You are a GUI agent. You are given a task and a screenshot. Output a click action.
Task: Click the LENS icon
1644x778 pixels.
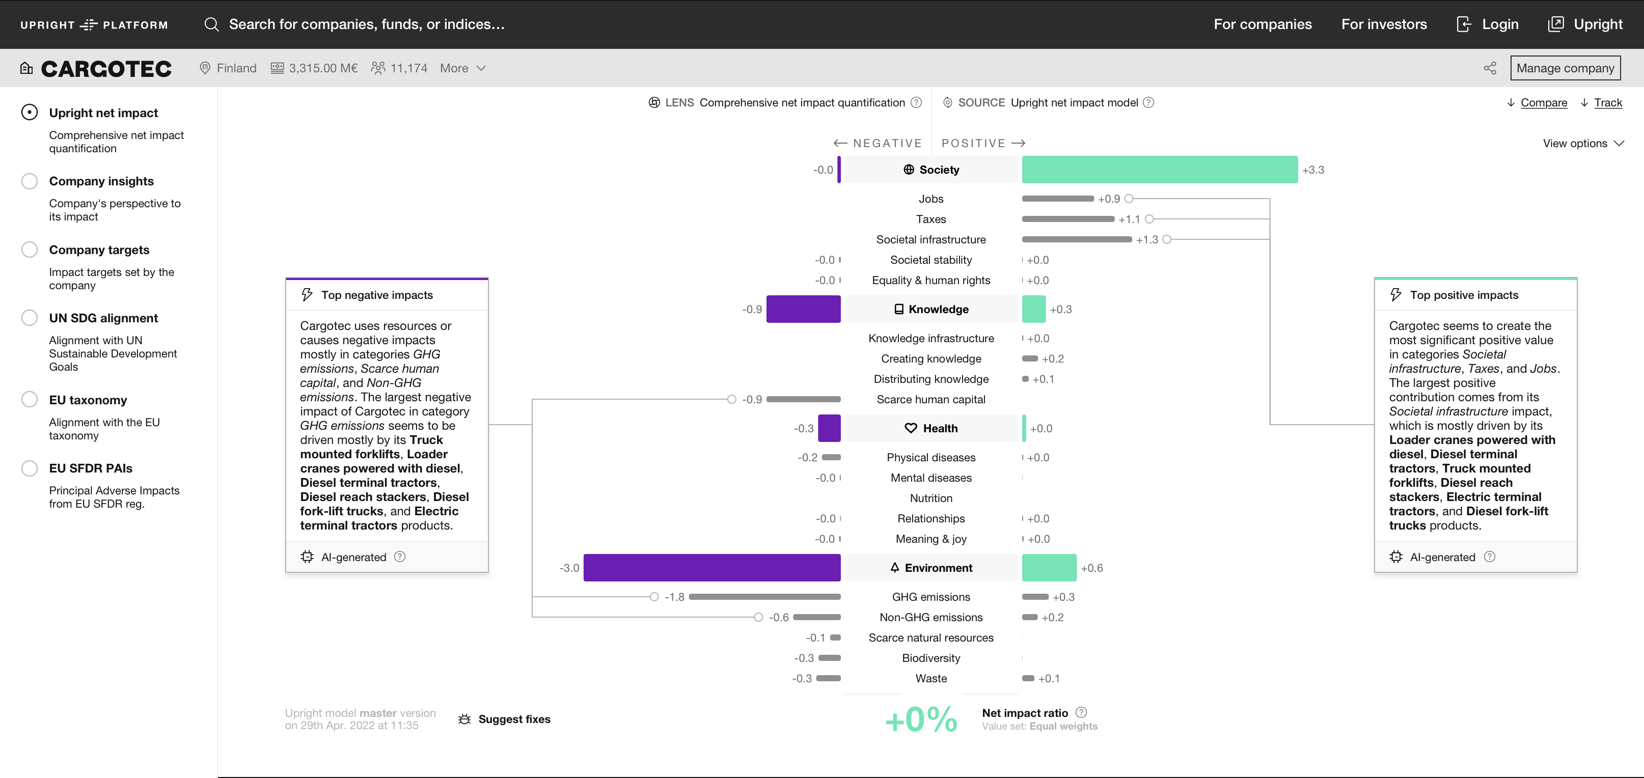point(654,103)
